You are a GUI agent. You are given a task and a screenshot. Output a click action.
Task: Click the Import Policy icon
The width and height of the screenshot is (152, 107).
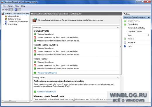point(125,21)
